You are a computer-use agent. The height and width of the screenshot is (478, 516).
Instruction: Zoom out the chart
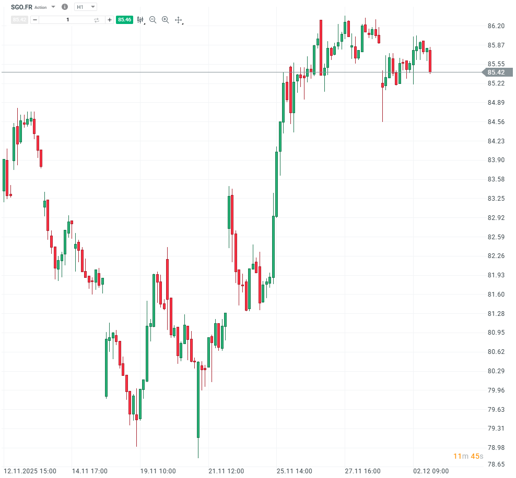point(153,20)
